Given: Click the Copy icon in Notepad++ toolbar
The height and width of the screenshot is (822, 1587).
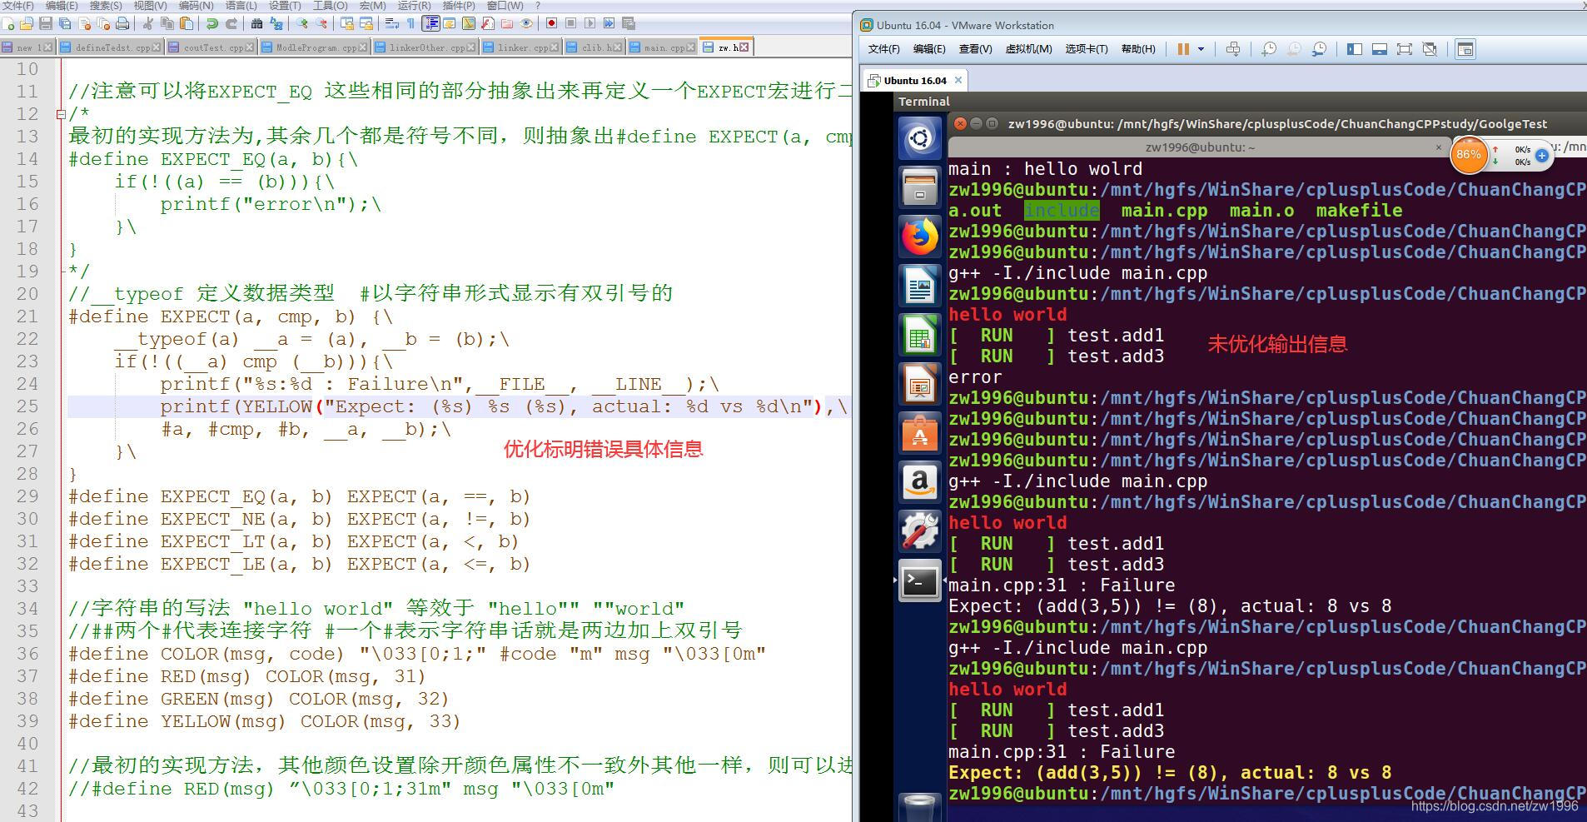Looking at the screenshot, I should [167, 23].
